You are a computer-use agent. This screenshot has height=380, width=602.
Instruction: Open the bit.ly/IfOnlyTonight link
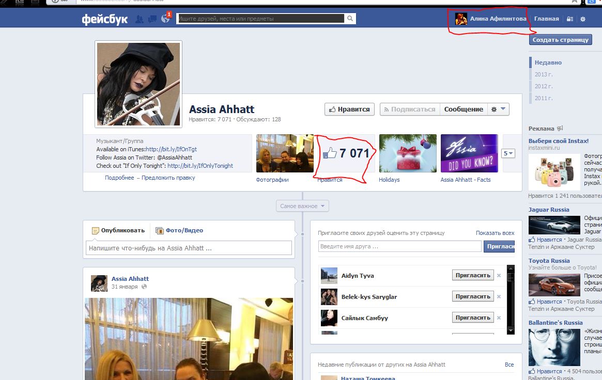pyautogui.click(x=200, y=166)
